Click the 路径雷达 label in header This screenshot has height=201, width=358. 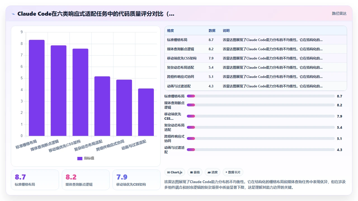click(x=339, y=13)
